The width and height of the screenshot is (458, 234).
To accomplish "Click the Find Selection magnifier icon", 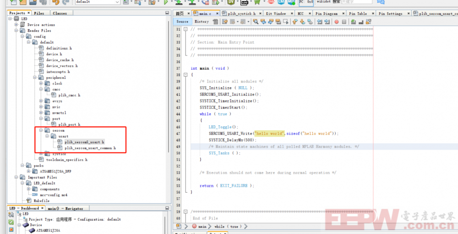I will click(256, 22).
